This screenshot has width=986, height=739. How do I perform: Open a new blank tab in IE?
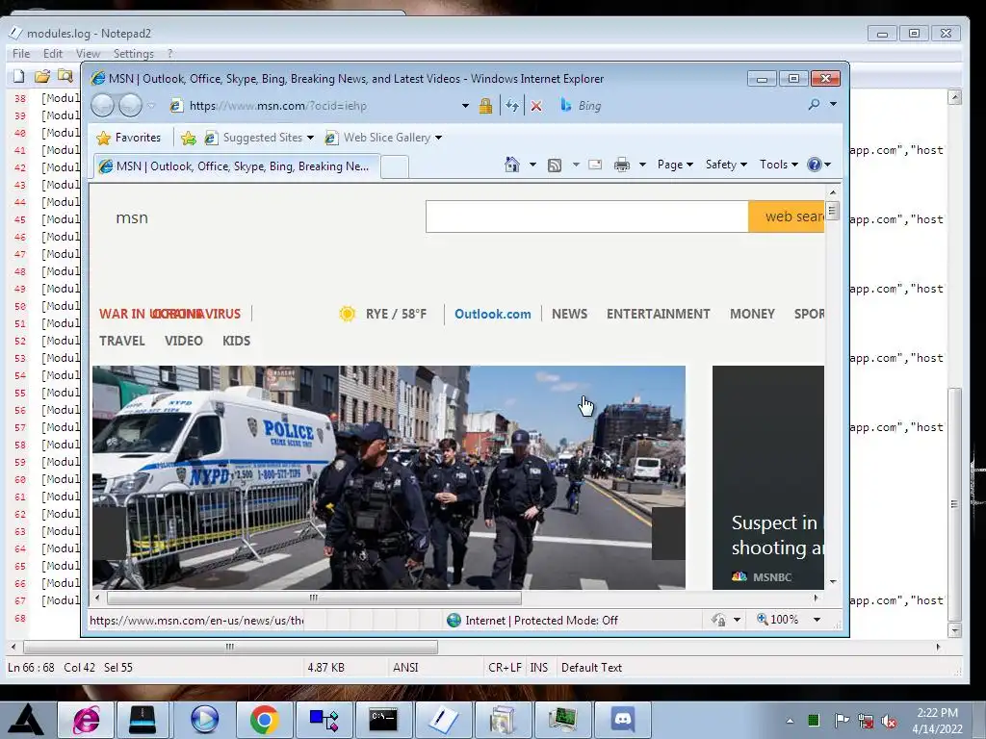click(394, 167)
